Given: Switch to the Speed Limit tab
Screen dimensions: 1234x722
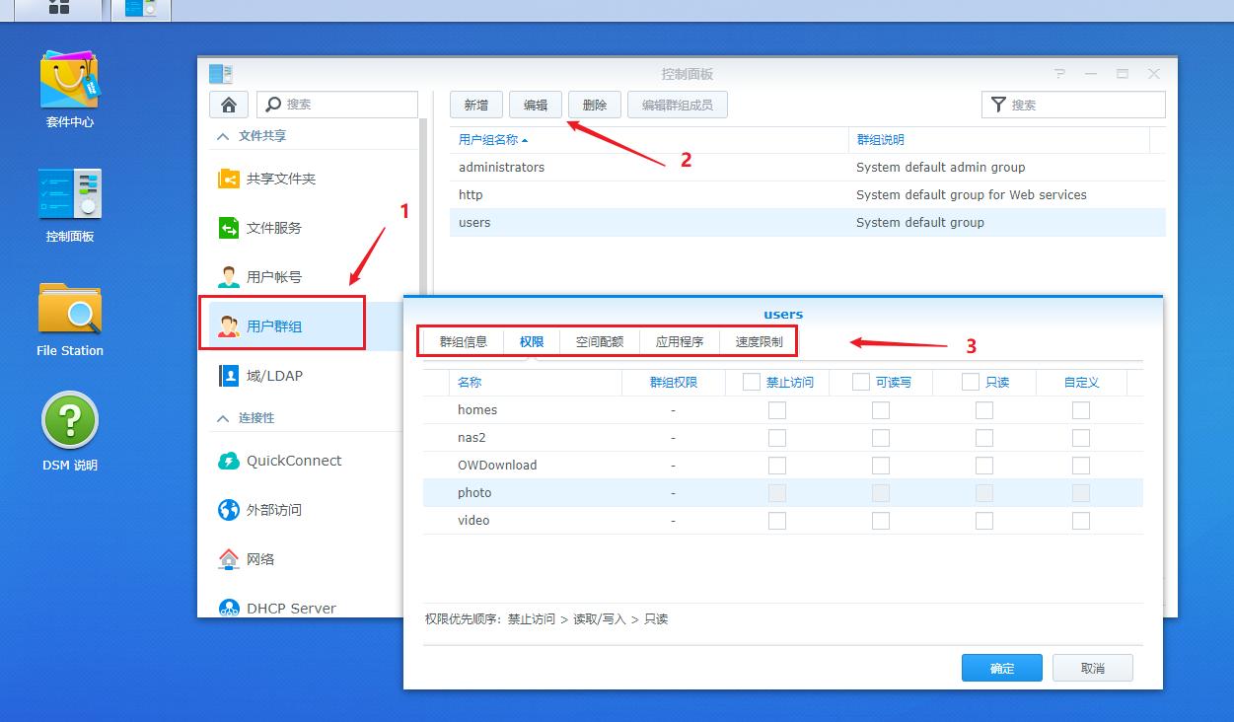Looking at the screenshot, I should (x=759, y=342).
